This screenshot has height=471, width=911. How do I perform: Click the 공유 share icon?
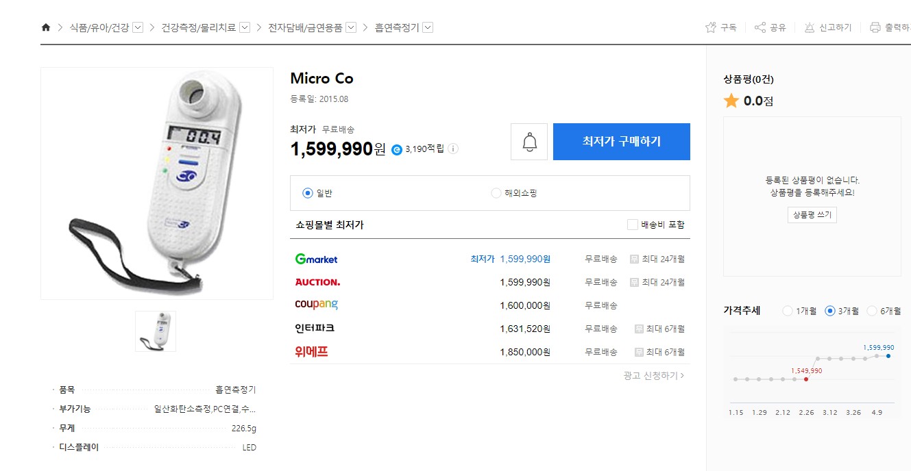[760, 27]
